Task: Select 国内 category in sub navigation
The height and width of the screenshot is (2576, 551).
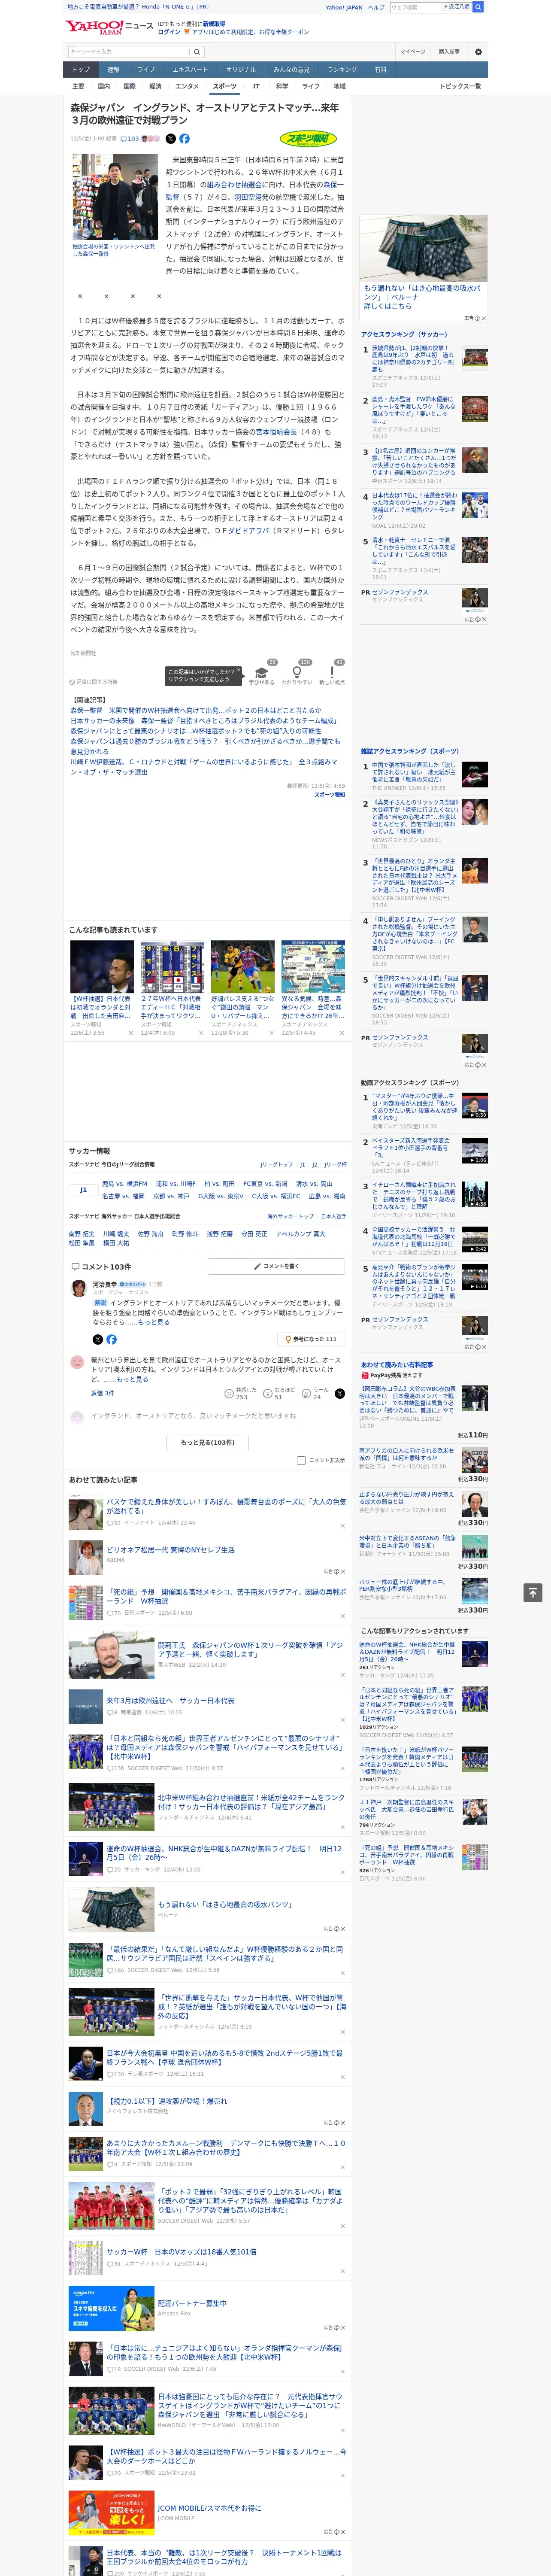Action: [103, 86]
